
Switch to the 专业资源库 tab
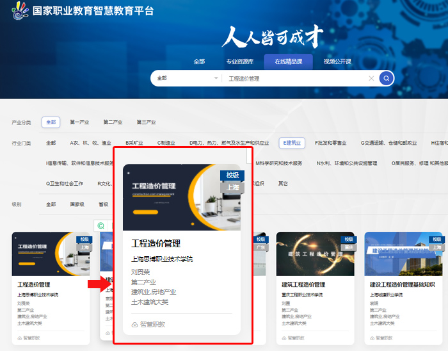coord(240,61)
